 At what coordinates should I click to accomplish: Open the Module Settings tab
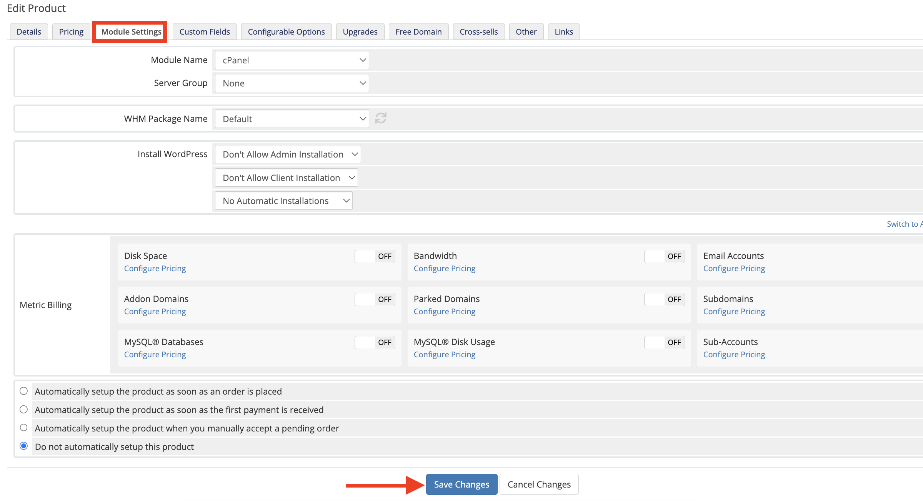point(131,32)
